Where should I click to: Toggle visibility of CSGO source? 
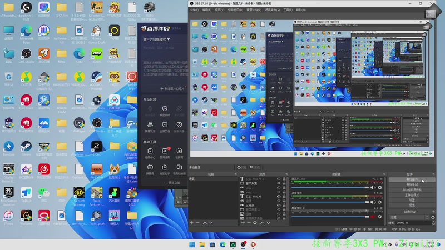279,188
